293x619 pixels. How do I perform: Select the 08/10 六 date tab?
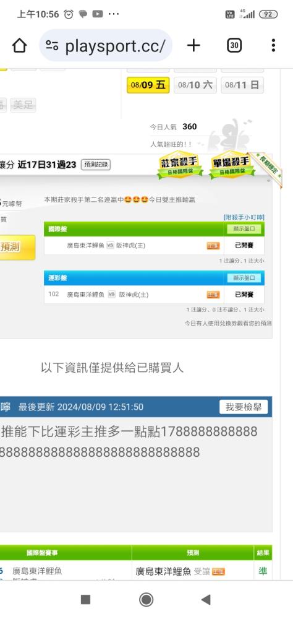point(195,85)
